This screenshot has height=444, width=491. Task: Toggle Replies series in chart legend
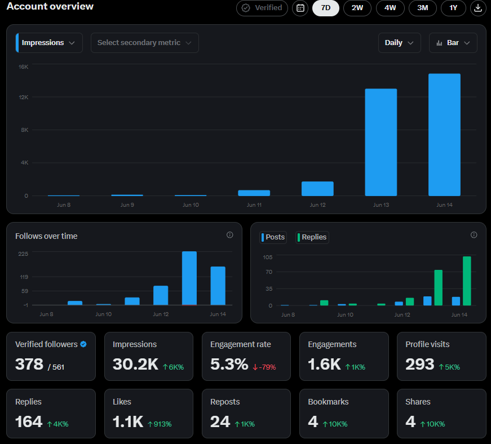pos(312,237)
